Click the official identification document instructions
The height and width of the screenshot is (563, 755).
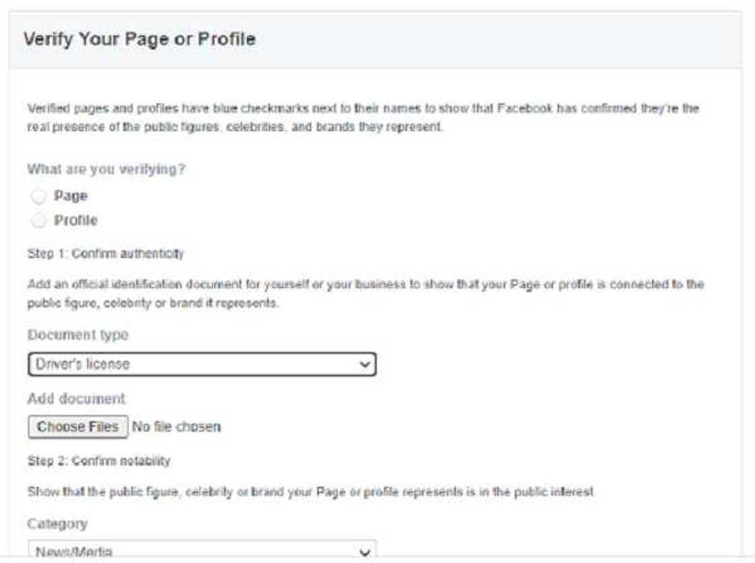pyautogui.click(x=365, y=294)
